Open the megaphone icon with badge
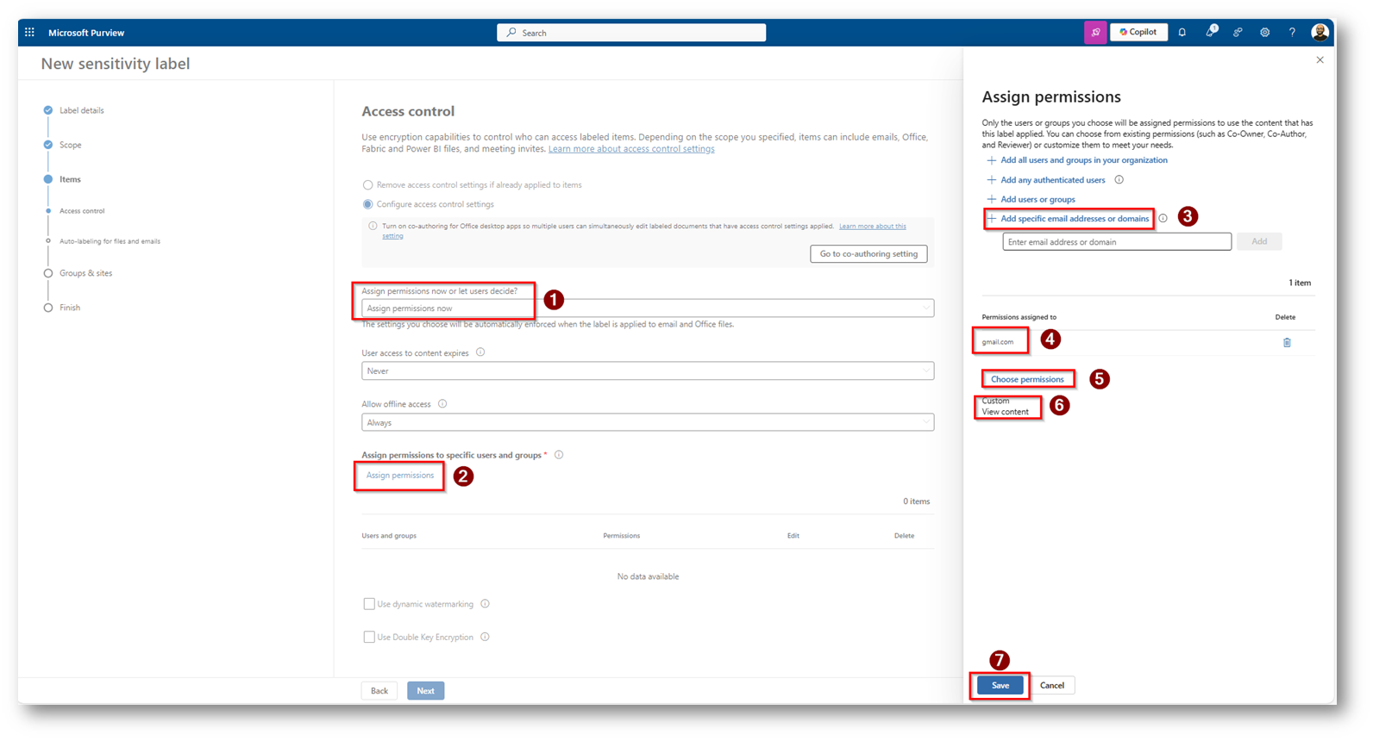 point(1211,32)
